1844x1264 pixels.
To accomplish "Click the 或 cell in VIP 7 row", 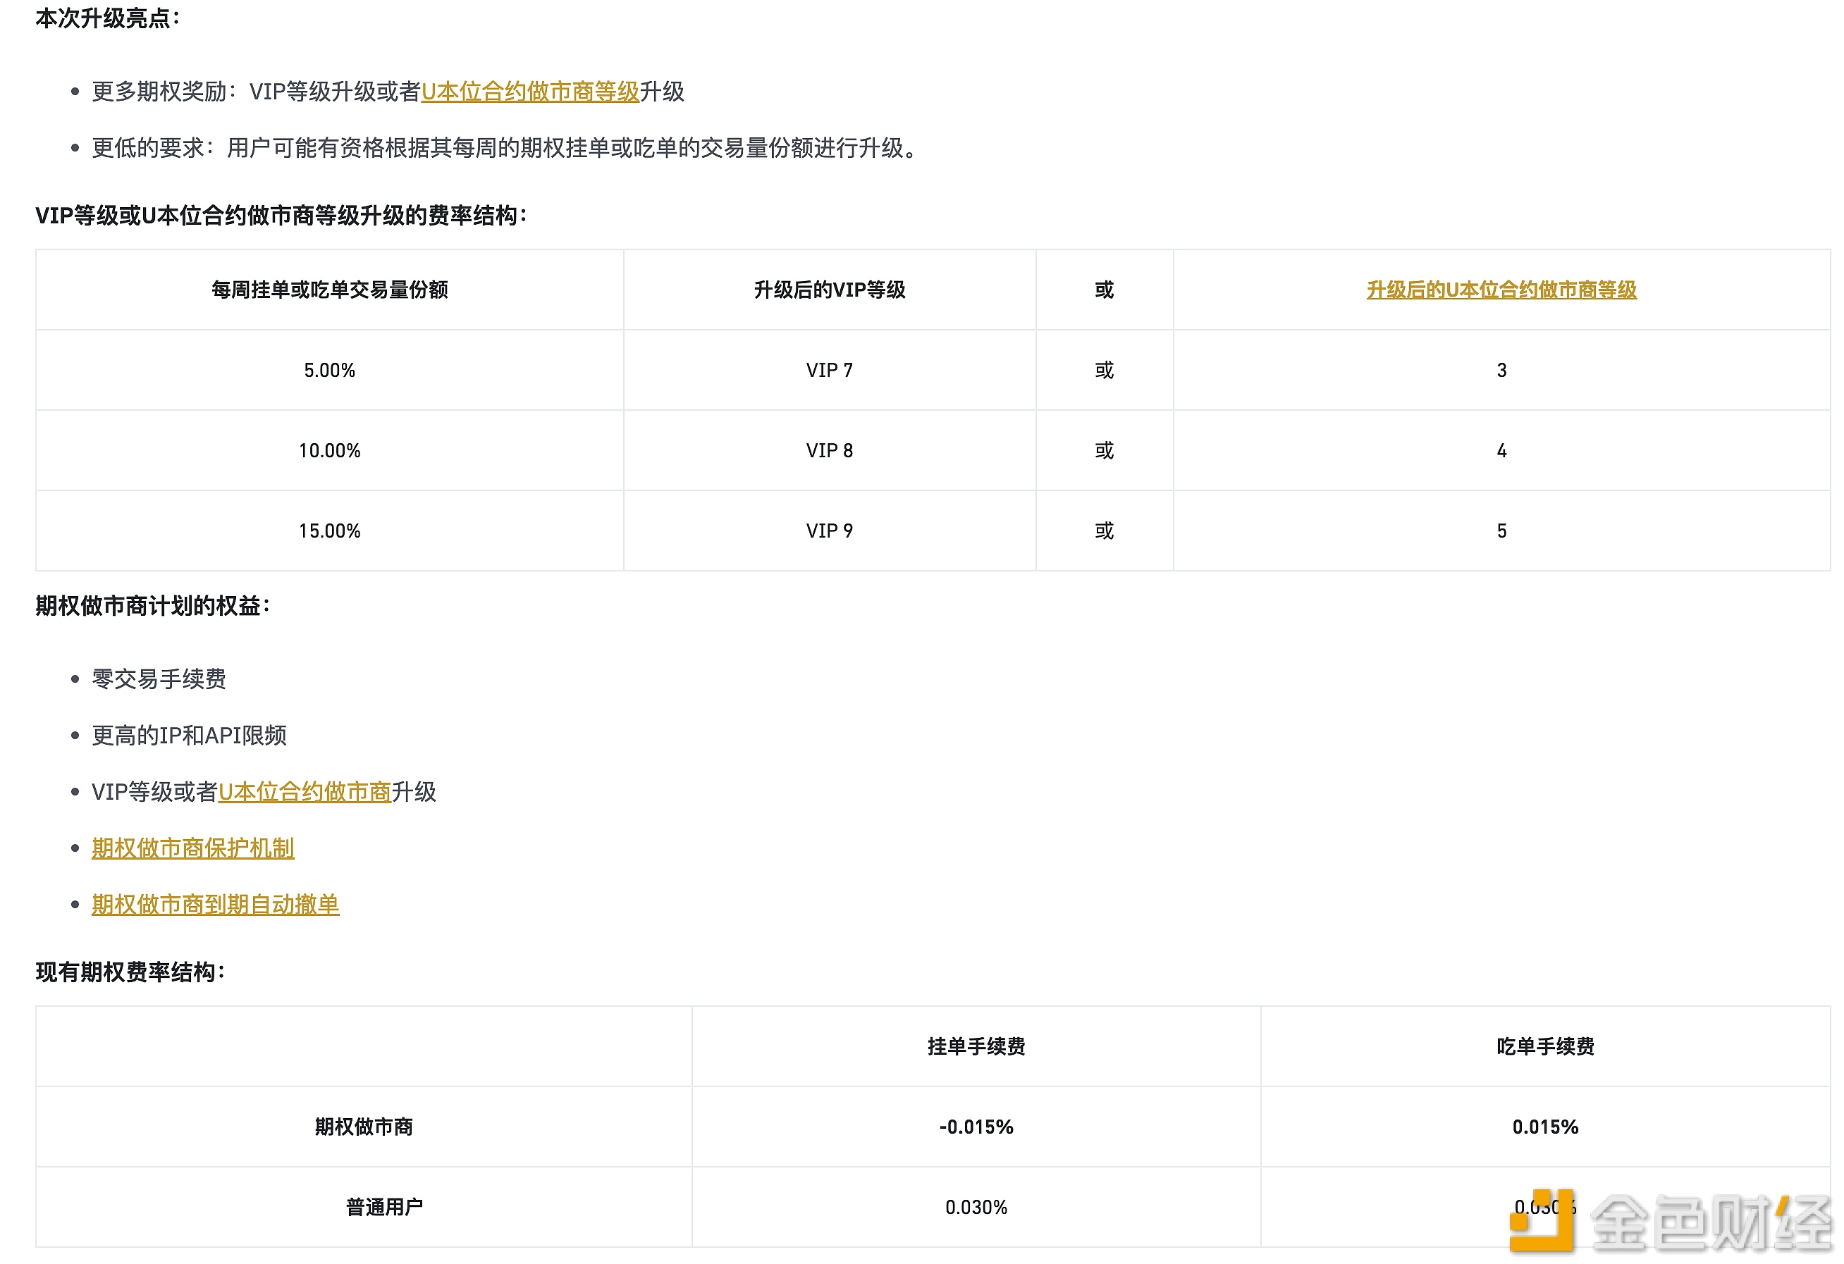I will click(1105, 371).
